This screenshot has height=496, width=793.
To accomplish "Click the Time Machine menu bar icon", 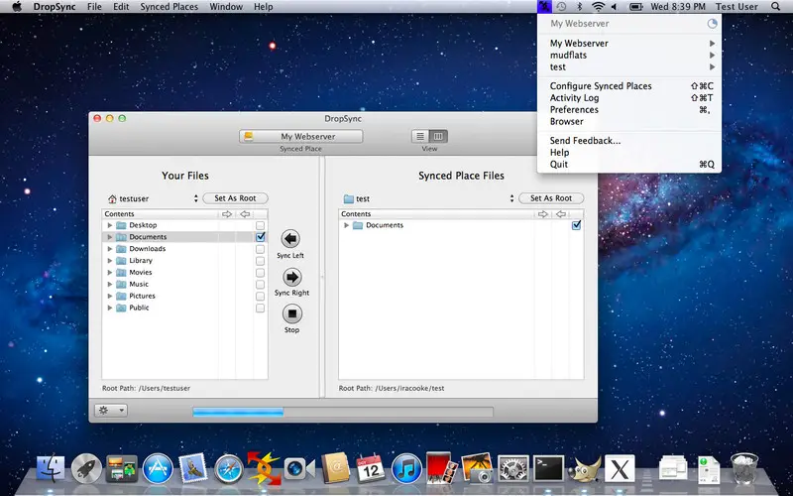I will point(561,7).
